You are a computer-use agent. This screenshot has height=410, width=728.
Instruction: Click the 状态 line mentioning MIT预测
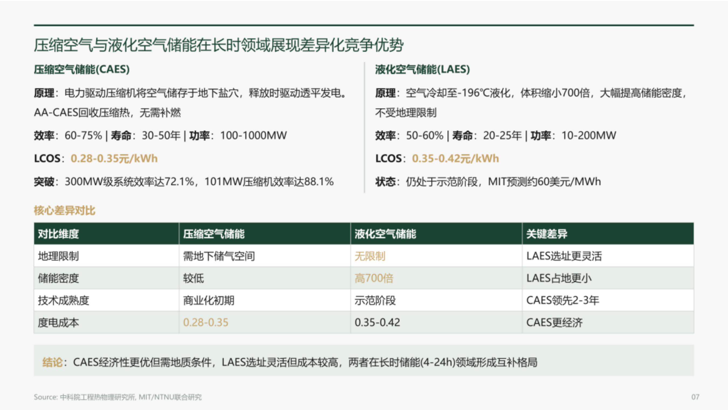[x=488, y=182]
